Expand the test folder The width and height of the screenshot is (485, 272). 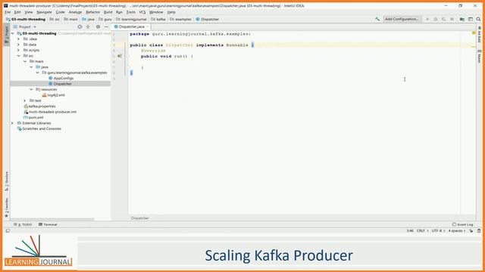coord(25,100)
